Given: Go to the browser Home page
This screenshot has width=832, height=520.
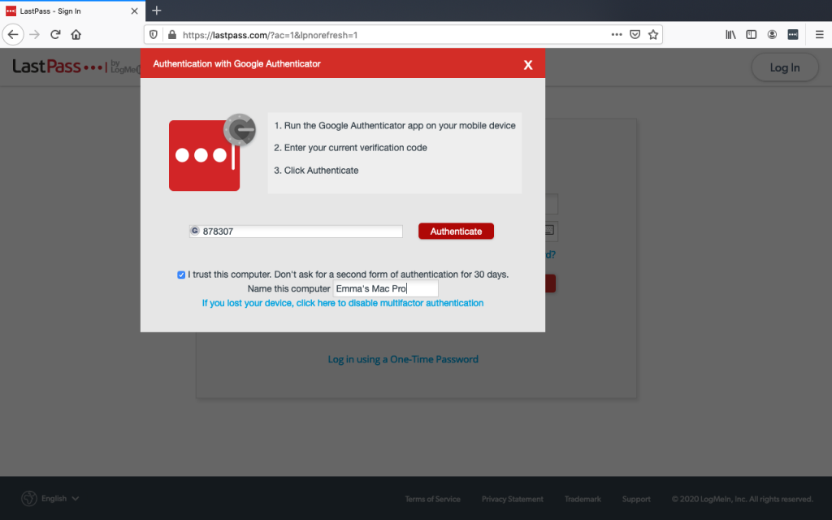Looking at the screenshot, I should coord(76,34).
